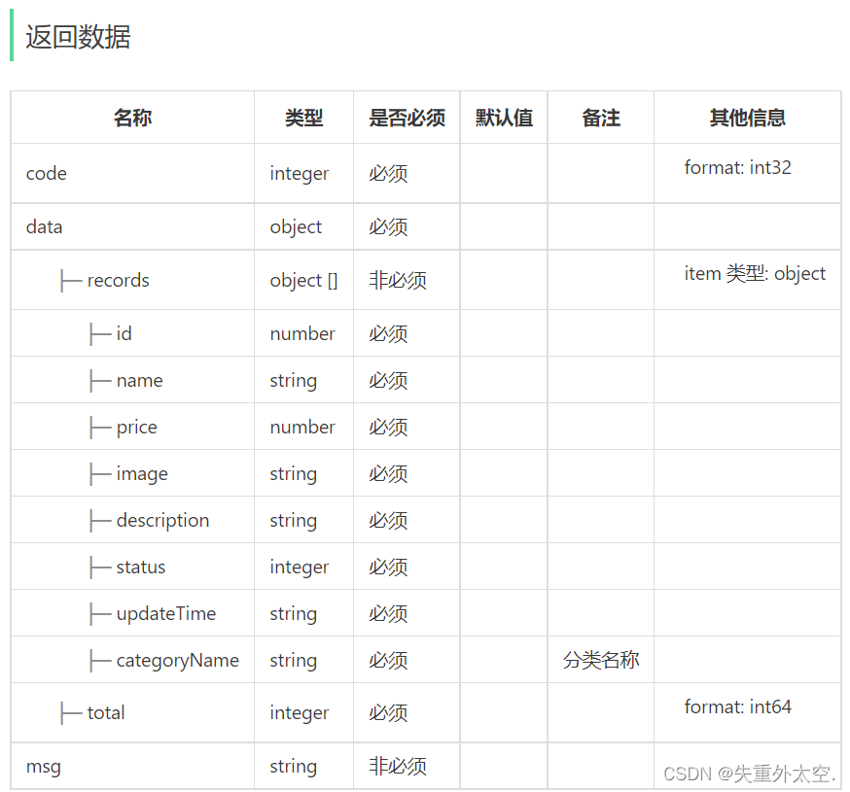Image resolution: width=850 pixels, height=792 pixels.
Task: Click 'integer' type in code row
Action: point(300,173)
